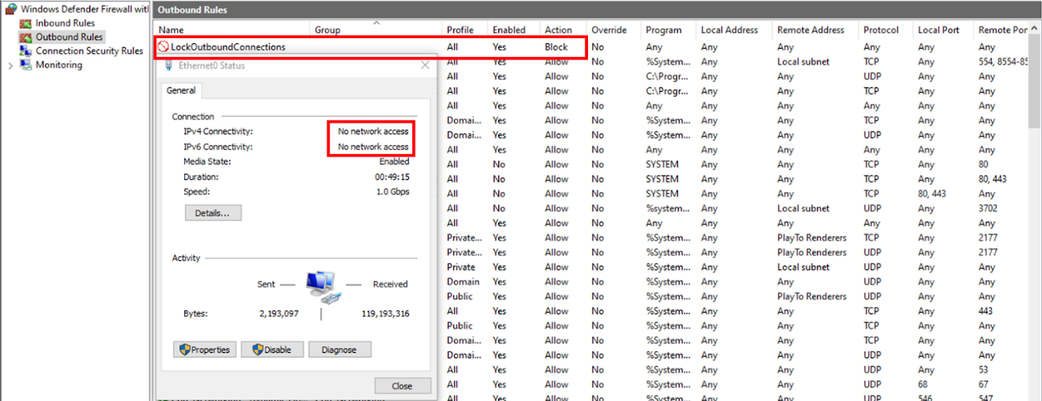This screenshot has height=401, width=1042.
Task: Click the Monitoring node icon
Action: click(26, 65)
